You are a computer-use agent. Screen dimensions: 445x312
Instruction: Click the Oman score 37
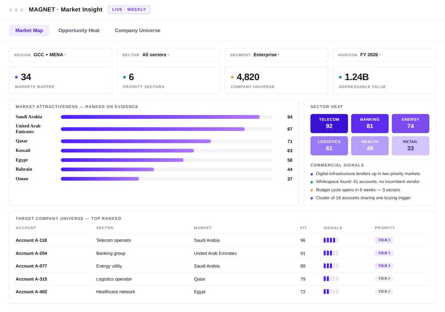coord(290,179)
